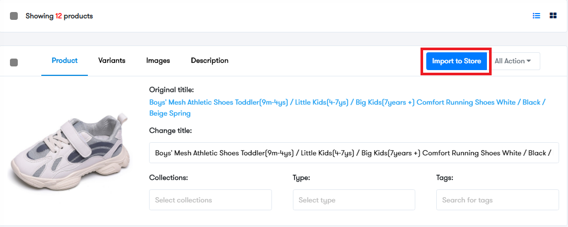Open the Select collections dropdown
Viewport: 568px width, 227px height.
(210, 200)
